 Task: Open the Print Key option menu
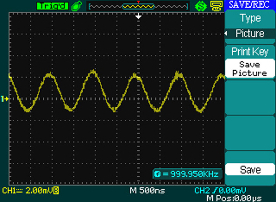(250, 51)
